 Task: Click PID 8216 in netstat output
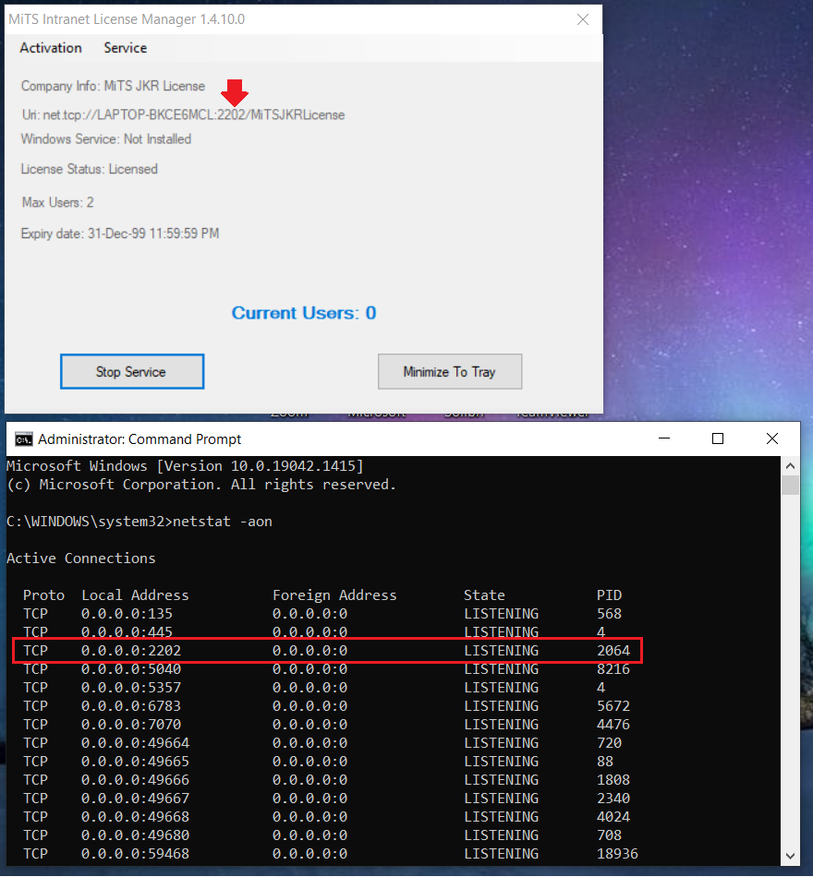613,669
